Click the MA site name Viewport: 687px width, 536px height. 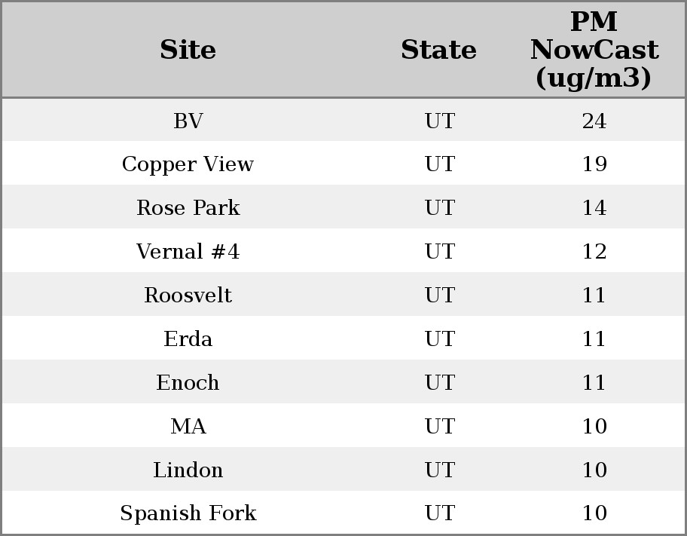coord(188,427)
